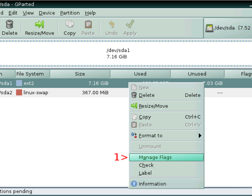
Task: Sort by the File System column header
Action: point(33,74)
